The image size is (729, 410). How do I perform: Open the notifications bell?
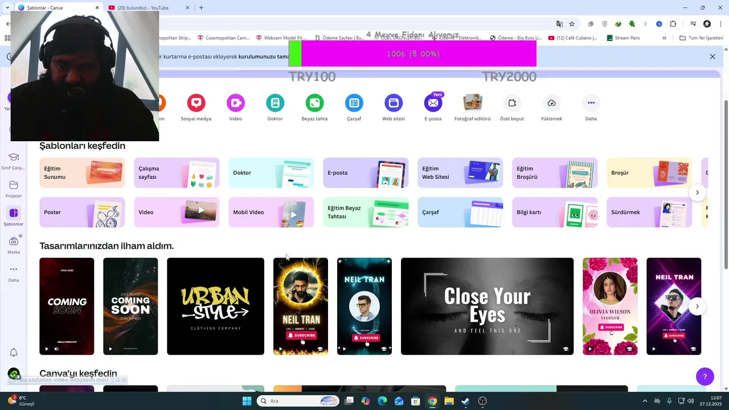14,352
